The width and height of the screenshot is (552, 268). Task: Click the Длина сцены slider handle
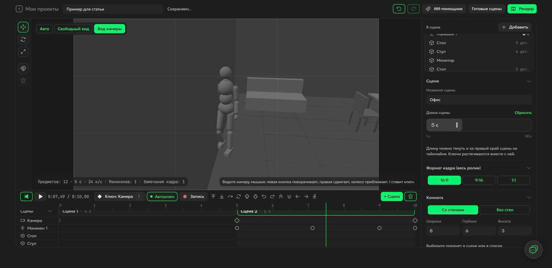(x=457, y=125)
